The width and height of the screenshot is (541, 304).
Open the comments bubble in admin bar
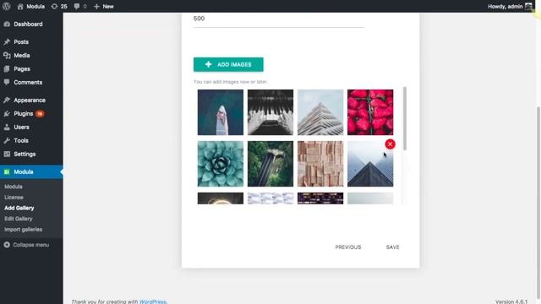(80, 6)
